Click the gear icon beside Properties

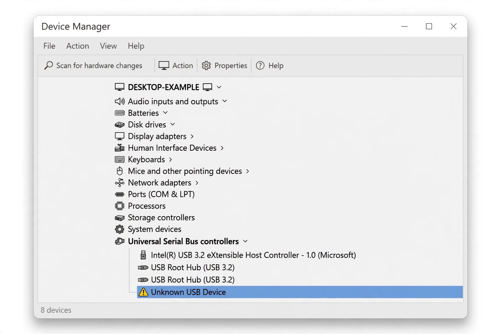[x=206, y=65]
